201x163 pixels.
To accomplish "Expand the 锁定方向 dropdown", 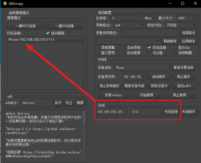I will pos(181,25).
